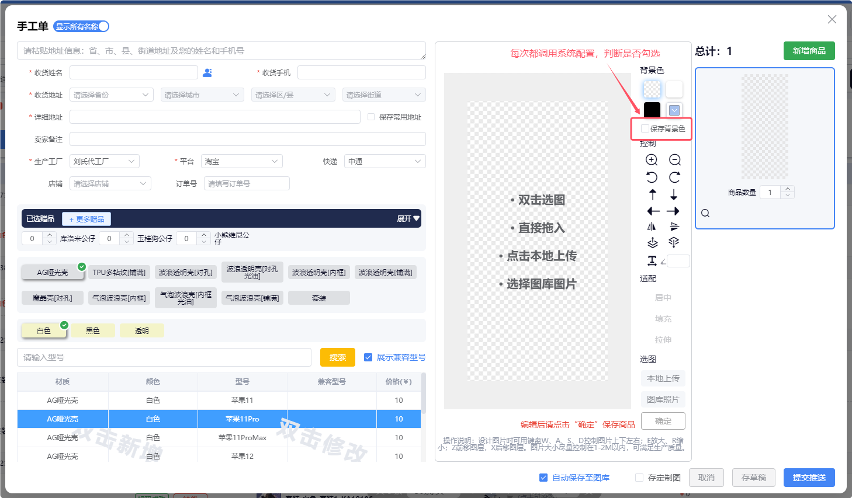Viewport: 852px width, 498px height.
Task: Increase 商品数量 with the up stepper
Action: (788, 189)
